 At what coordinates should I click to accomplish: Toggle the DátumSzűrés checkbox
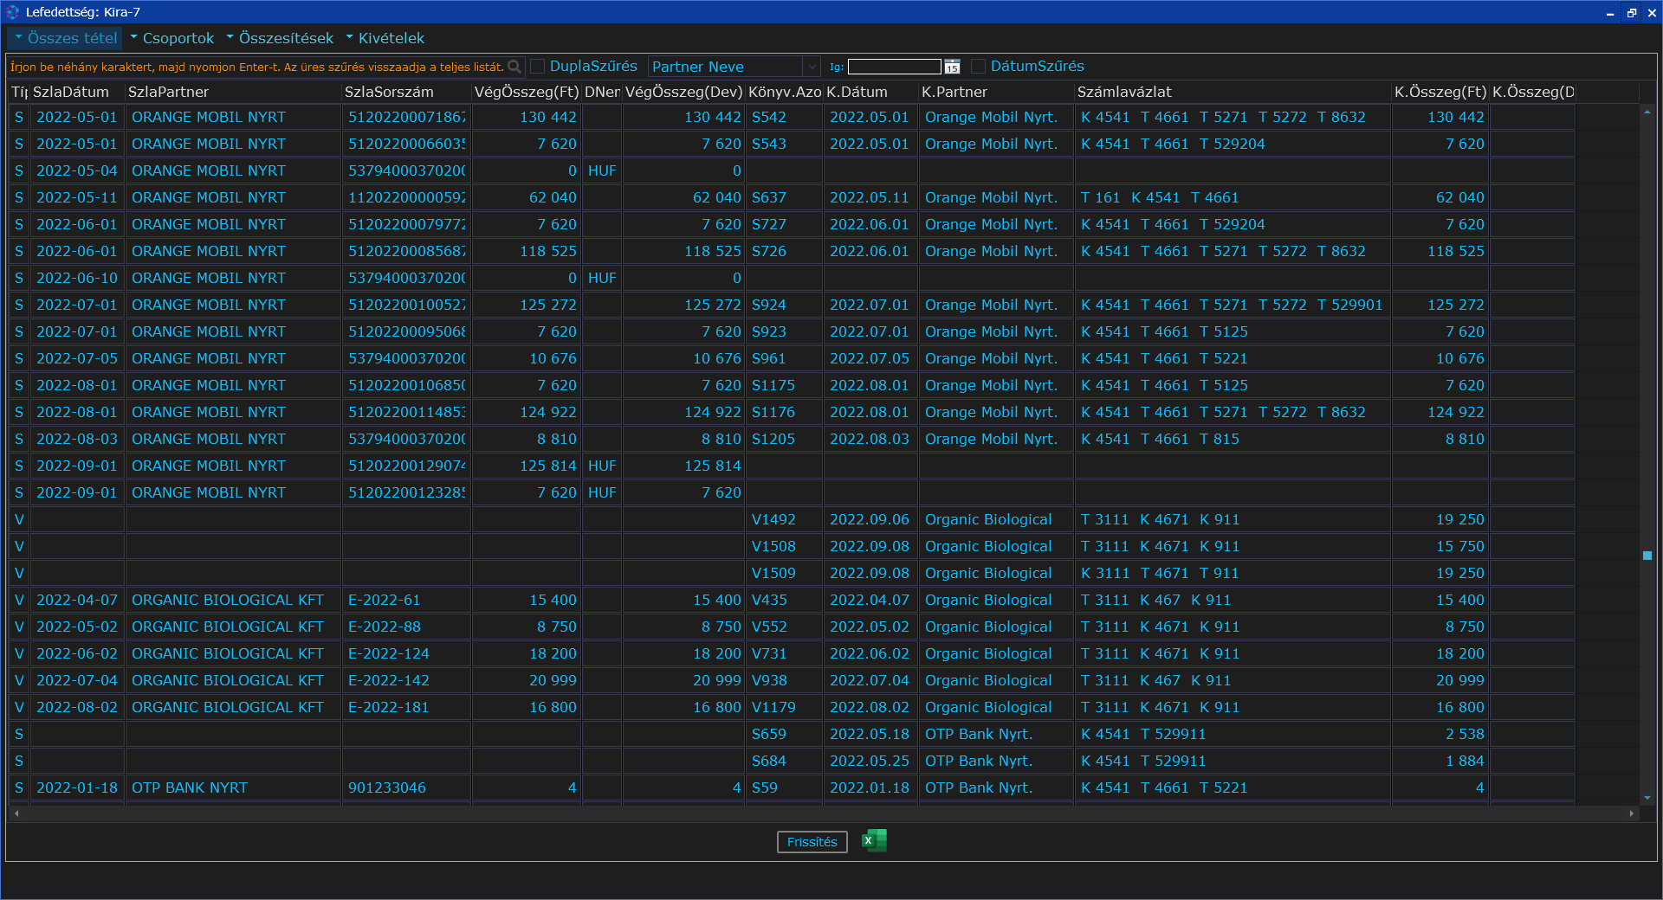979,67
